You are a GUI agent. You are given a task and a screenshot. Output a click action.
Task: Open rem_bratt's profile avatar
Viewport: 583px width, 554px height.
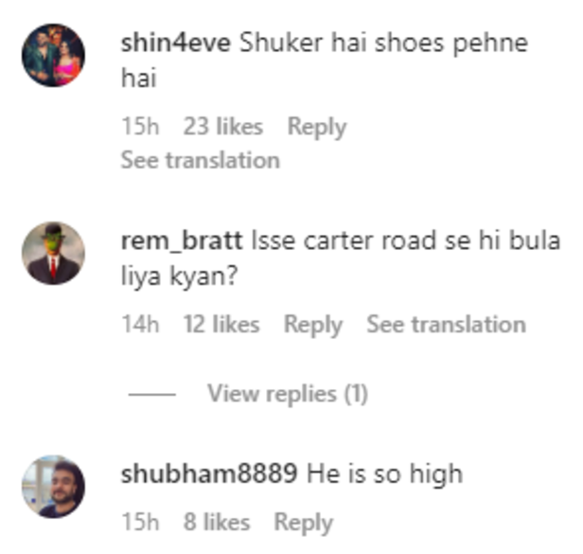point(54,254)
